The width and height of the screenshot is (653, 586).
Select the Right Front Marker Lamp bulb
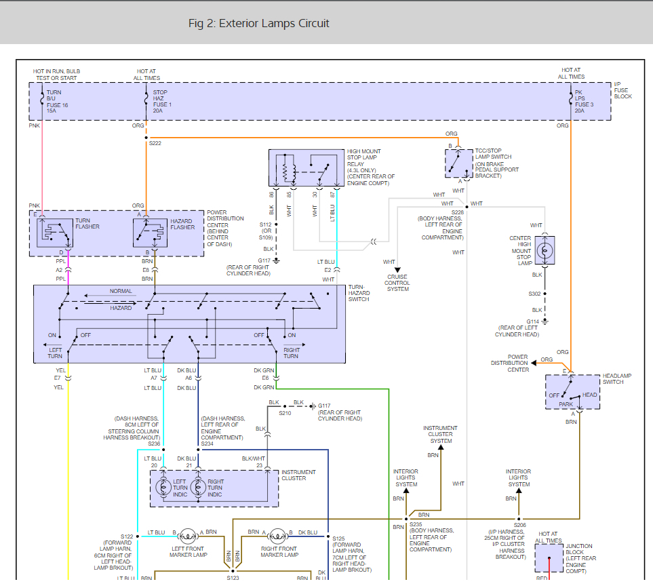pyautogui.click(x=278, y=534)
